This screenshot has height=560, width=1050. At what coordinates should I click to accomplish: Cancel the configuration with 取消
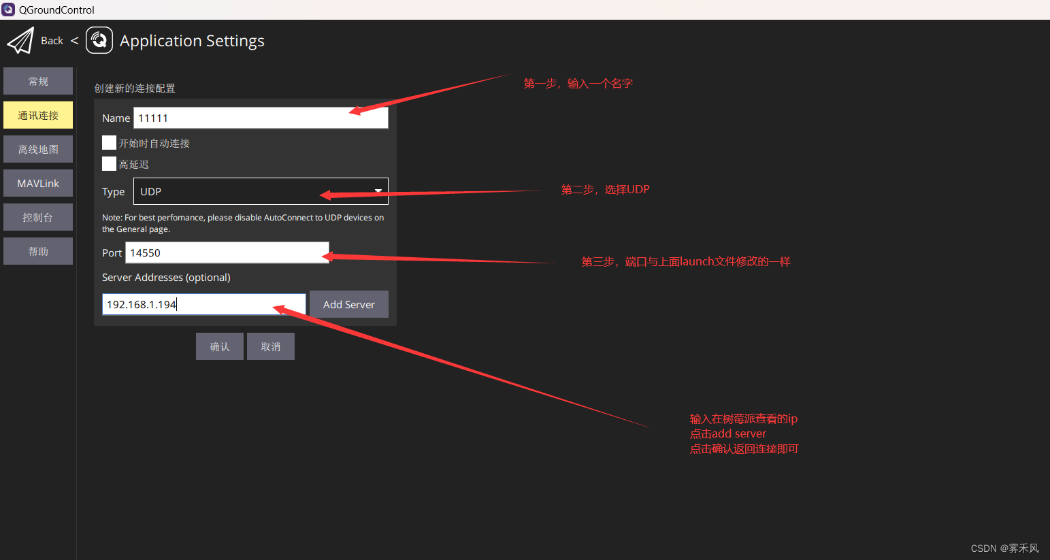point(270,346)
